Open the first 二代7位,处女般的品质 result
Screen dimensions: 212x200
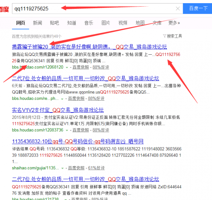[86, 78]
